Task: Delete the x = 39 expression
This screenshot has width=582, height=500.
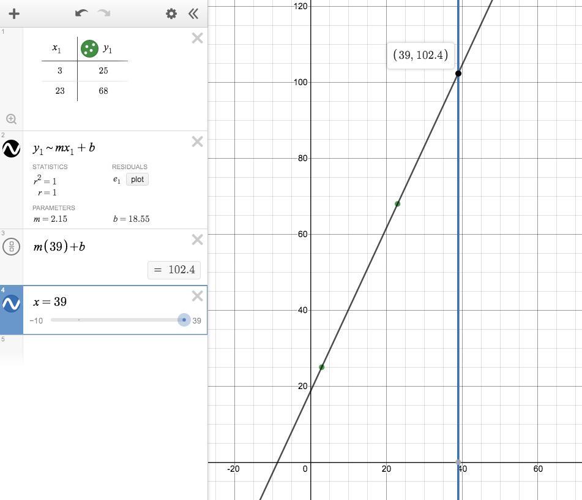Action: 198,296
